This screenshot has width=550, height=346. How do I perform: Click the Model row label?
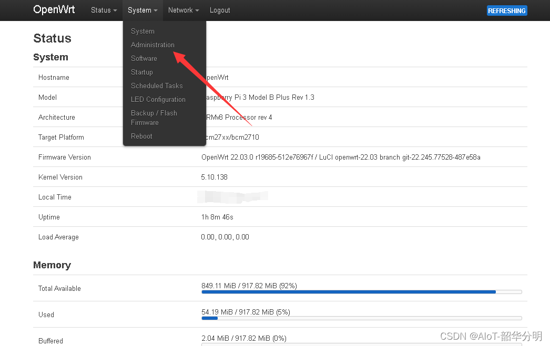point(47,97)
